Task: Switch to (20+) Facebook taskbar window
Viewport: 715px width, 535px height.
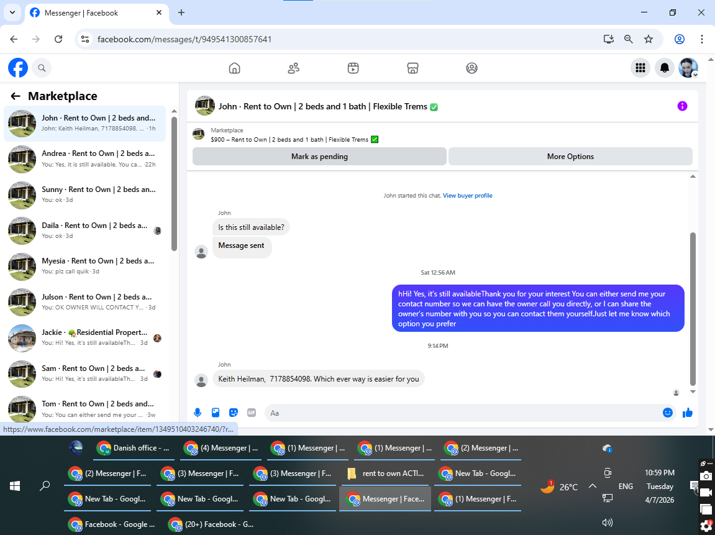Action: [212, 524]
